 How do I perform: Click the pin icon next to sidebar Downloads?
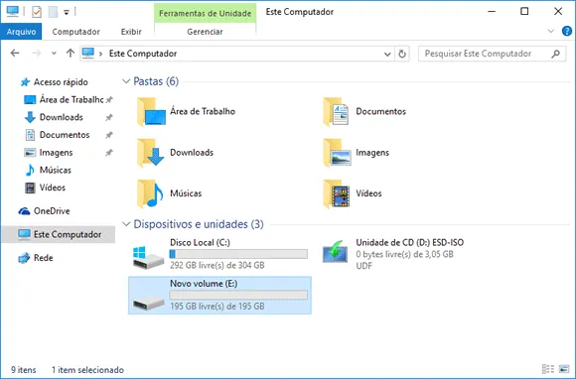pos(109,117)
